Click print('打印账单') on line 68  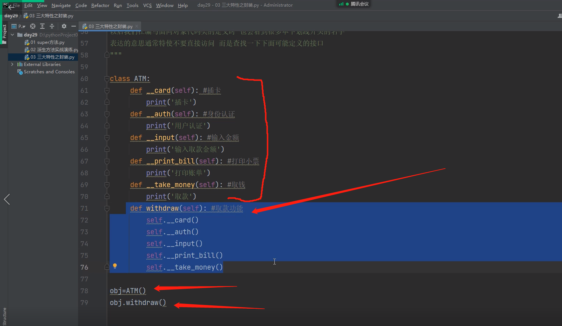point(178,173)
